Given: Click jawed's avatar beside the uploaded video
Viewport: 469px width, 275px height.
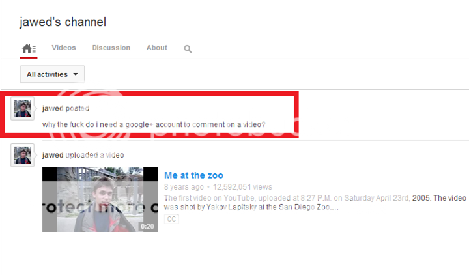Looking at the screenshot, I should (22, 155).
